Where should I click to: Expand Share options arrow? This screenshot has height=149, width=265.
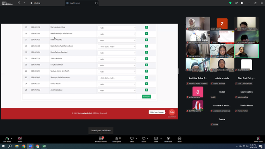point(161,138)
